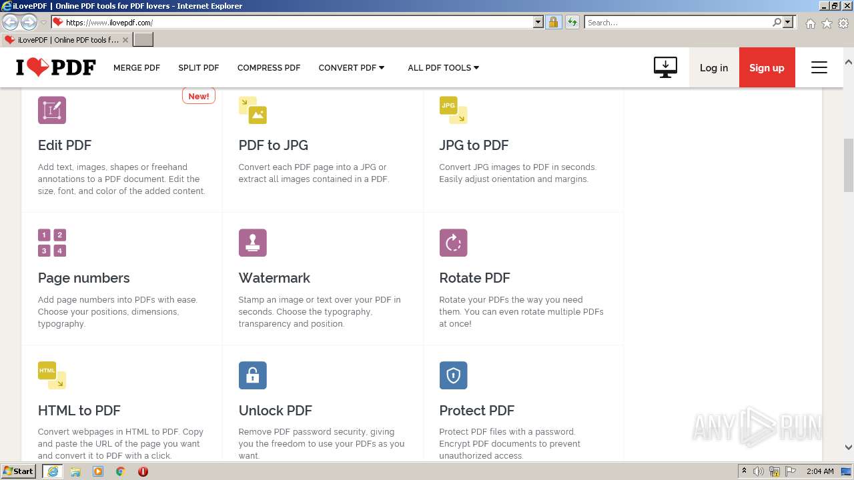Click the 2:04 AM taskbar clock

(x=820, y=471)
